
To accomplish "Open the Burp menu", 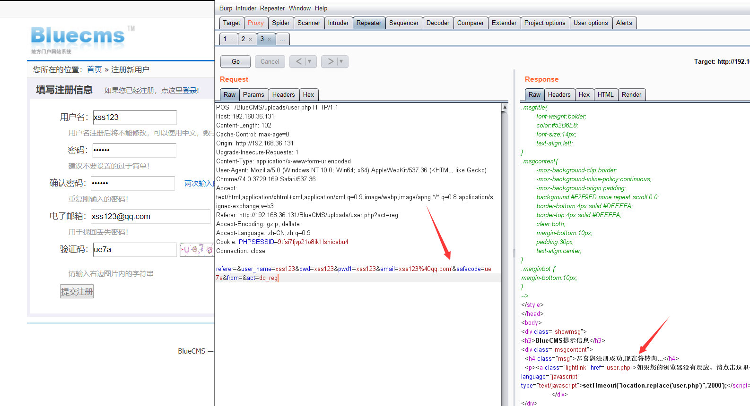I will [226, 8].
